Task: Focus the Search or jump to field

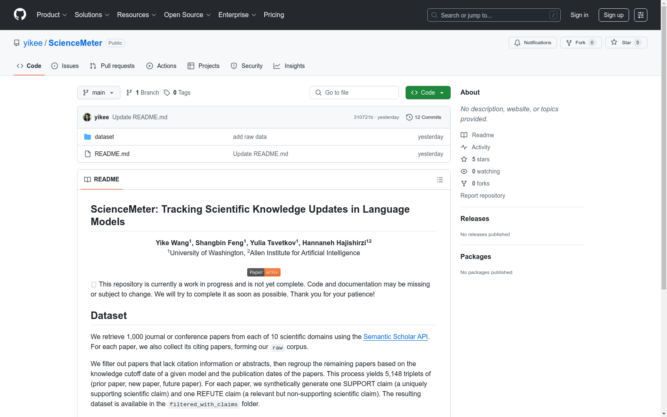Action: point(494,15)
